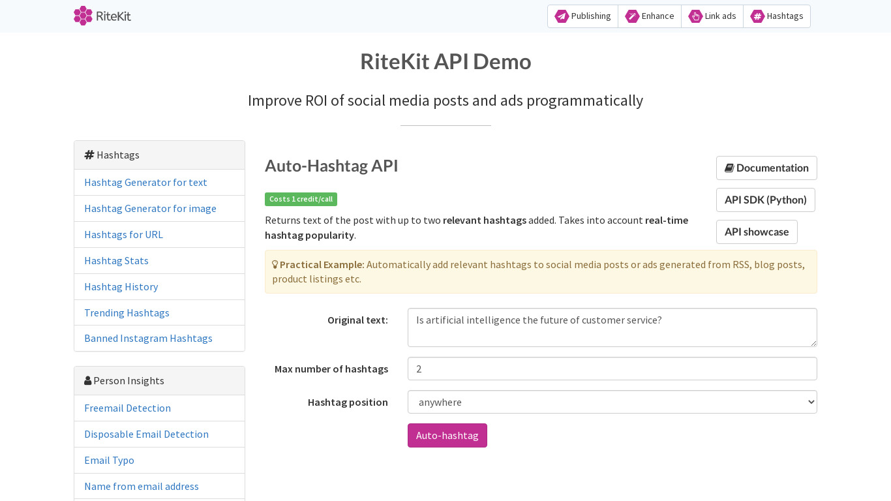Click the hash icon in Hashtags panel header
The width and height of the screenshot is (891, 501).
[x=89, y=155]
